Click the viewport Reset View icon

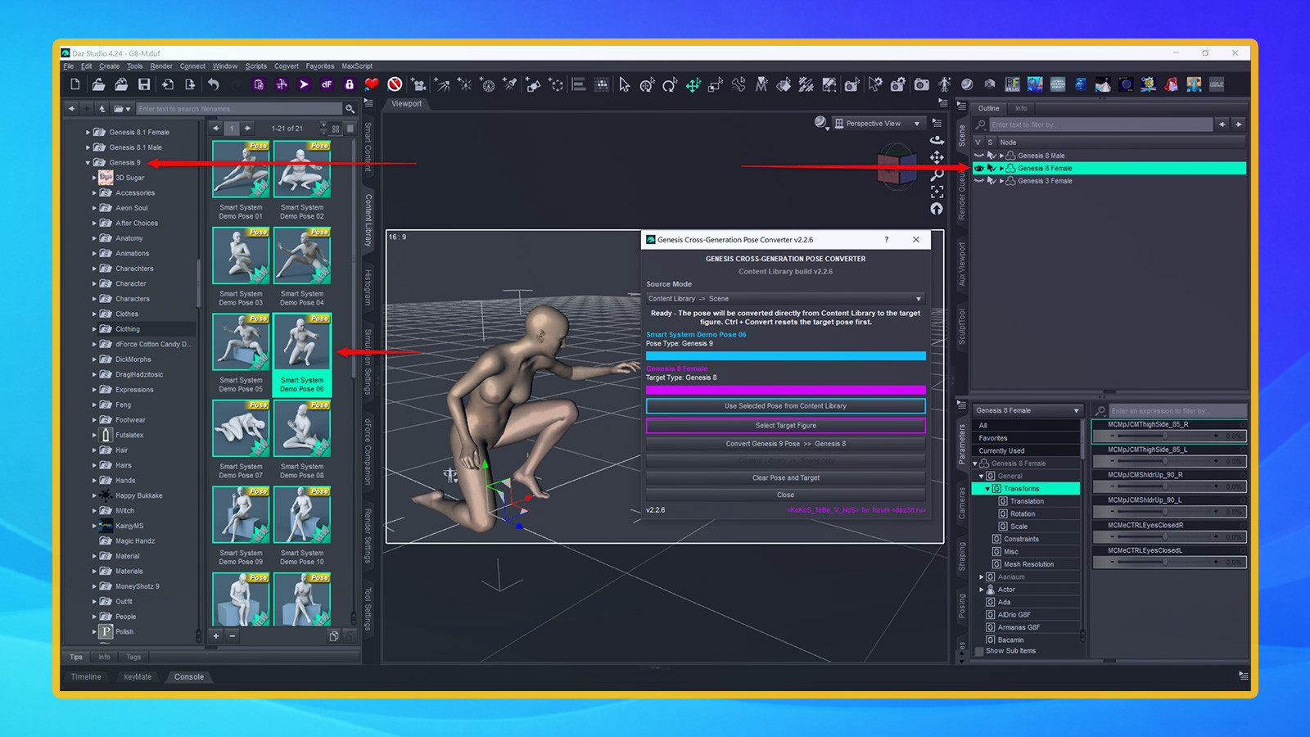(x=937, y=209)
